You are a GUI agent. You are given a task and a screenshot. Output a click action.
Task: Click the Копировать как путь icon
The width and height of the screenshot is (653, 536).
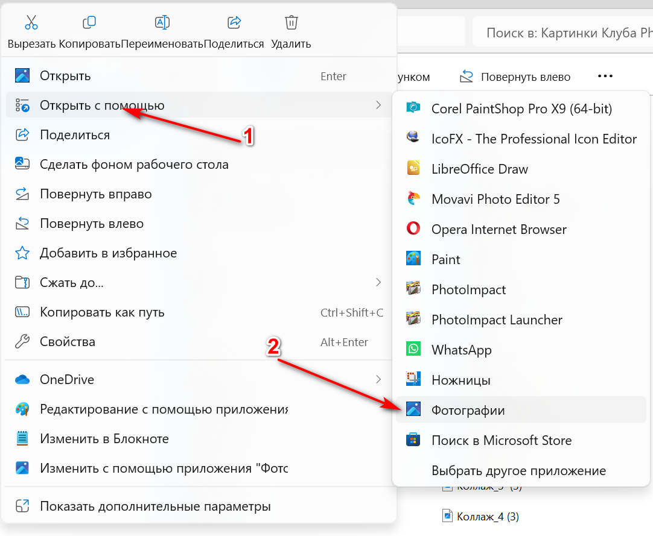pyautogui.click(x=22, y=312)
